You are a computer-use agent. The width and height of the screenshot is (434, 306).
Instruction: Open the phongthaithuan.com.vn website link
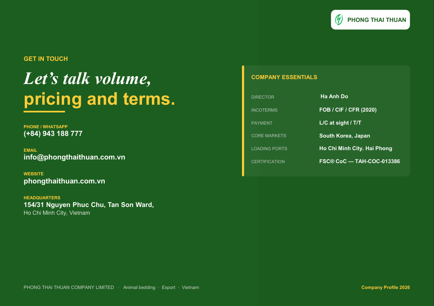[x=65, y=181]
